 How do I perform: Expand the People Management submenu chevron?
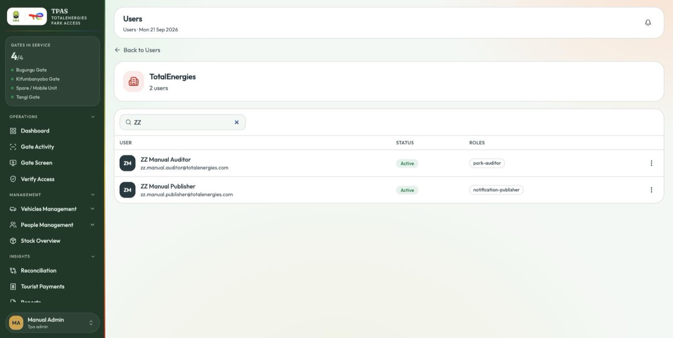pos(93,225)
